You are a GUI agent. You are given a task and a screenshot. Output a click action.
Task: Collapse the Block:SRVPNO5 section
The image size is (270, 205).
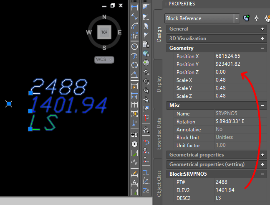(262, 174)
